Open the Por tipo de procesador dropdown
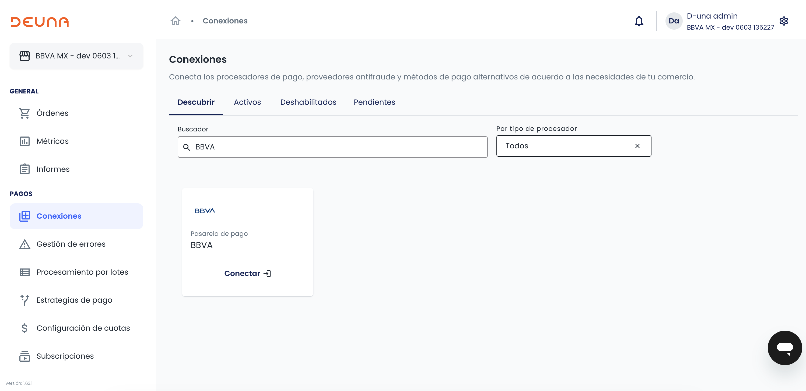806x391 pixels. tap(563, 146)
